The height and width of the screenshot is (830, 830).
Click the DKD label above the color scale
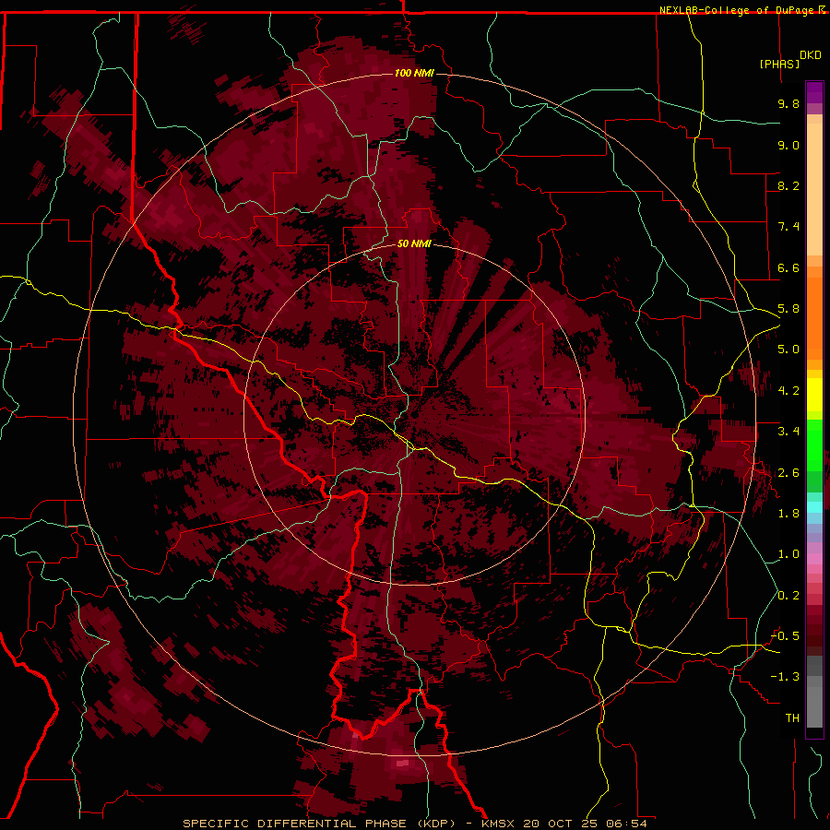(x=811, y=55)
